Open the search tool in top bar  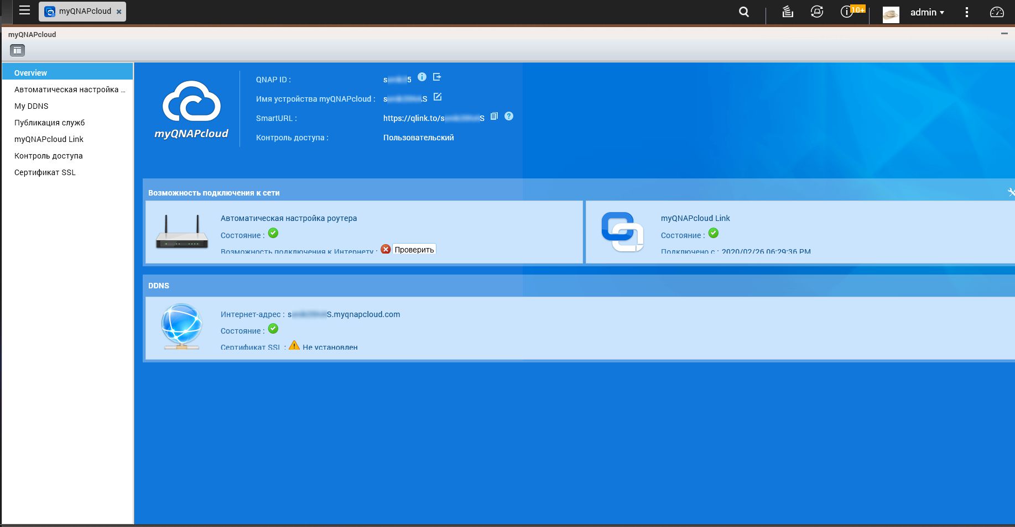(744, 12)
